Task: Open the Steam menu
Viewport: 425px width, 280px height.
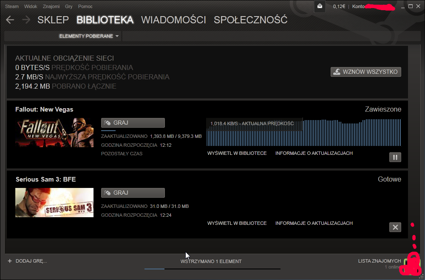Action: (11, 6)
